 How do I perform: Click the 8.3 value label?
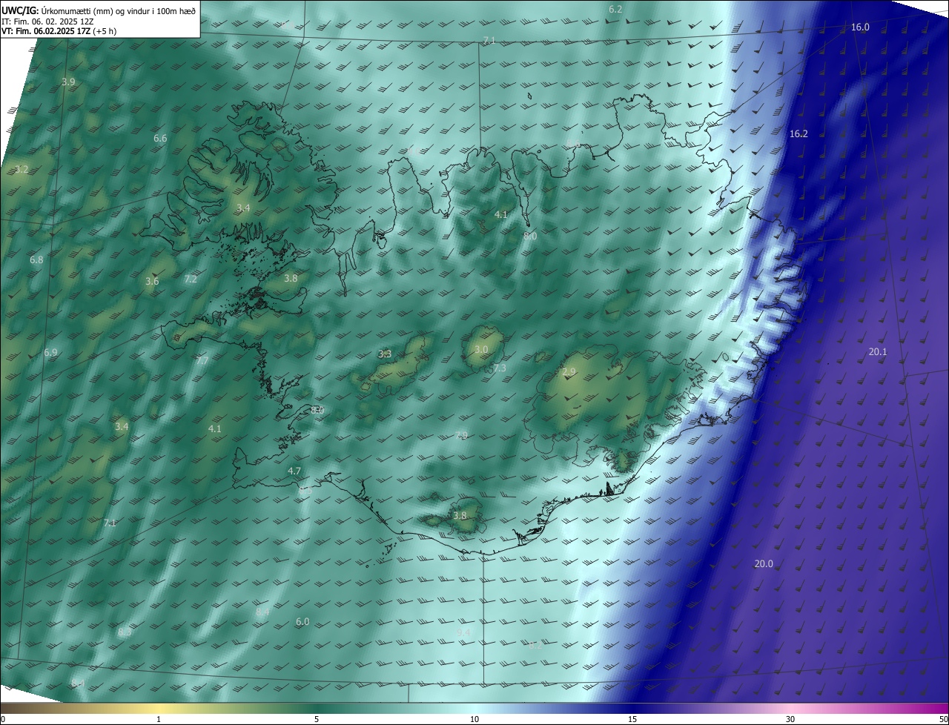[125, 632]
